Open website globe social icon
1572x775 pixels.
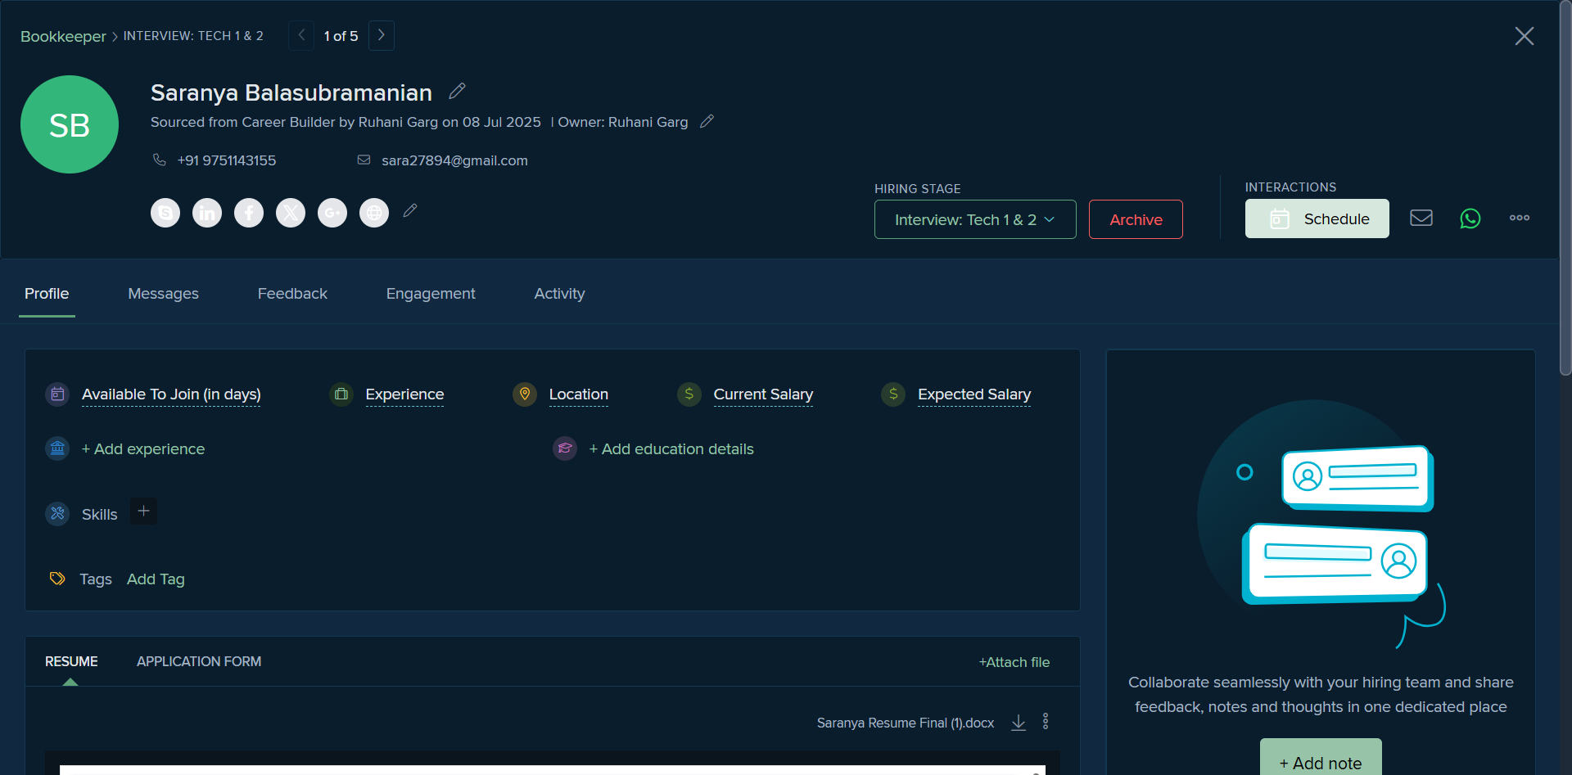tap(374, 213)
